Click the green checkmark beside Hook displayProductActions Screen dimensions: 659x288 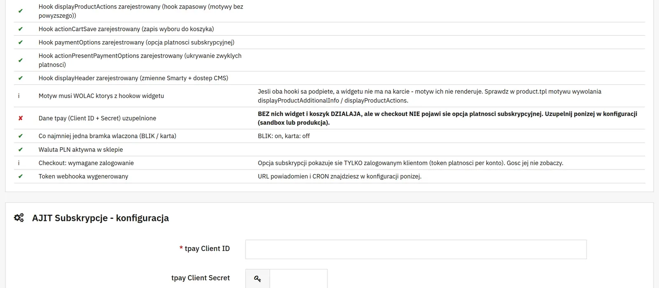20,11
